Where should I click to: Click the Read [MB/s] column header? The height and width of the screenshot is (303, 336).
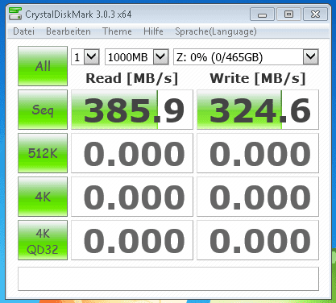[x=132, y=79]
